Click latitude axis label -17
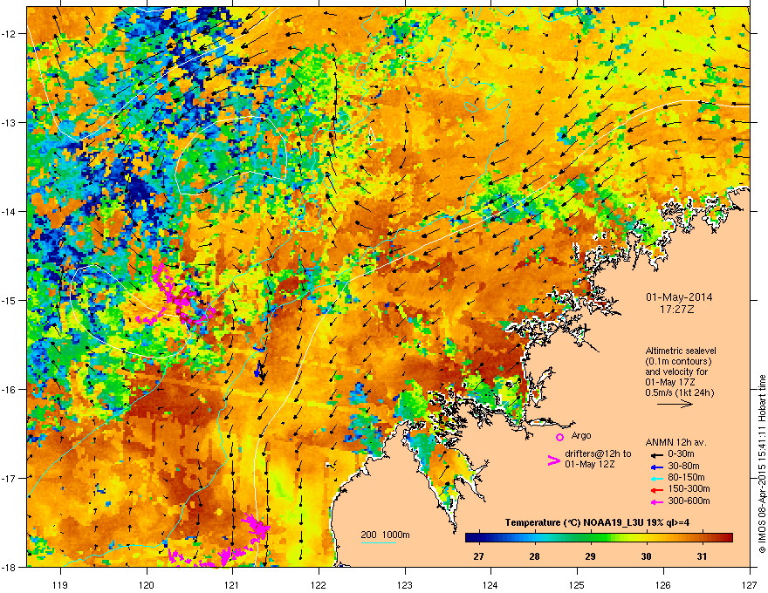 10,478
